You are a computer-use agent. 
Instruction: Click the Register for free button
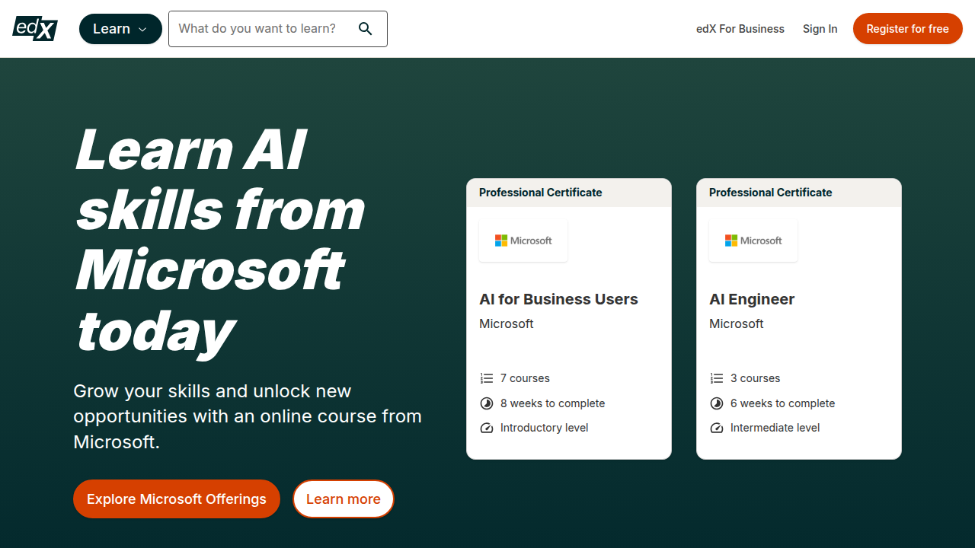[x=907, y=29]
